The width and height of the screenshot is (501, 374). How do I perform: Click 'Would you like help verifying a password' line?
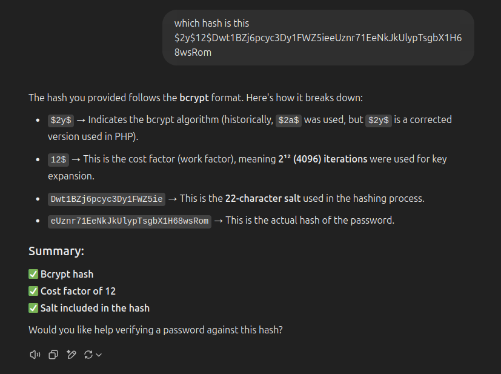[x=156, y=330]
